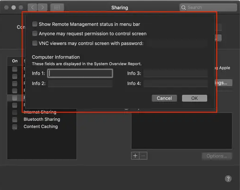Toggle the Internet Sharing service checkbox
The width and height of the screenshot is (240, 190).
click(x=15, y=112)
